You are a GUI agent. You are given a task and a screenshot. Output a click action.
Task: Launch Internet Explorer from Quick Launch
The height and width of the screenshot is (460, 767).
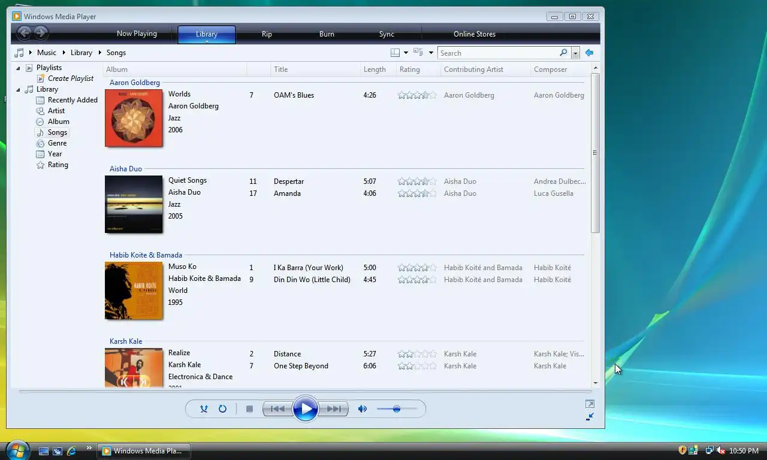pyautogui.click(x=72, y=450)
